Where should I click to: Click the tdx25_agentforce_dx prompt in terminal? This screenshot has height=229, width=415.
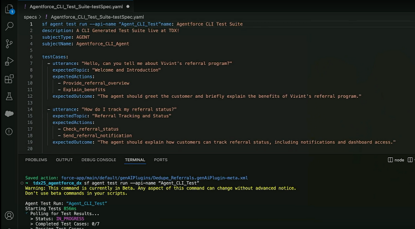pyautogui.click(x=57, y=183)
